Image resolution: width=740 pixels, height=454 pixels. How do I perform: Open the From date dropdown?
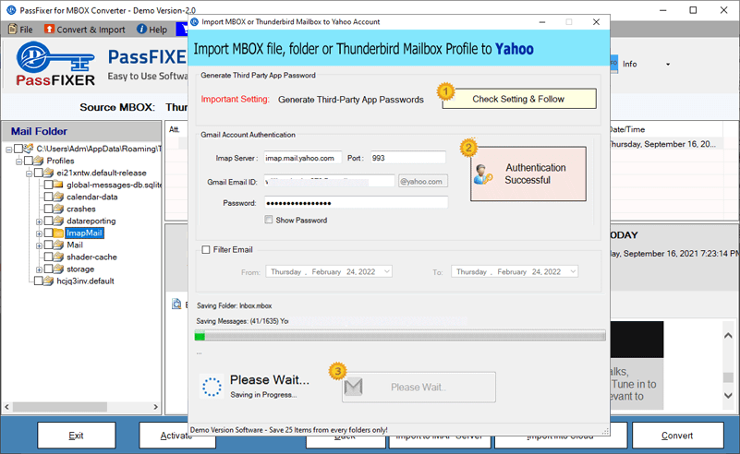(387, 271)
